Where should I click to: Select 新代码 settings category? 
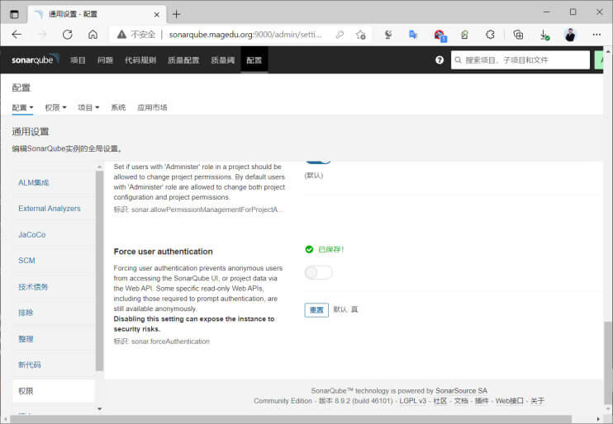[x=29, y=365]
